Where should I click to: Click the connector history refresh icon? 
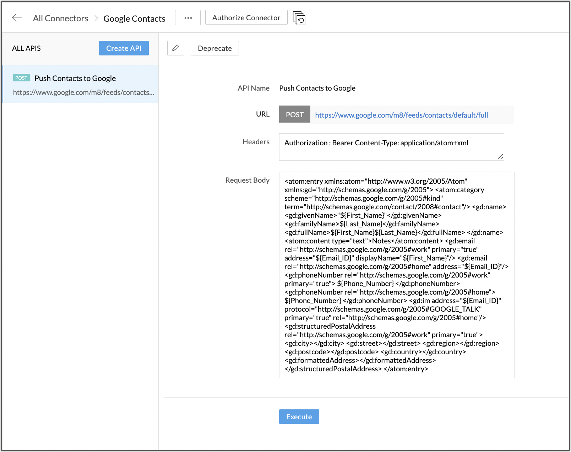tap(299, 18)
